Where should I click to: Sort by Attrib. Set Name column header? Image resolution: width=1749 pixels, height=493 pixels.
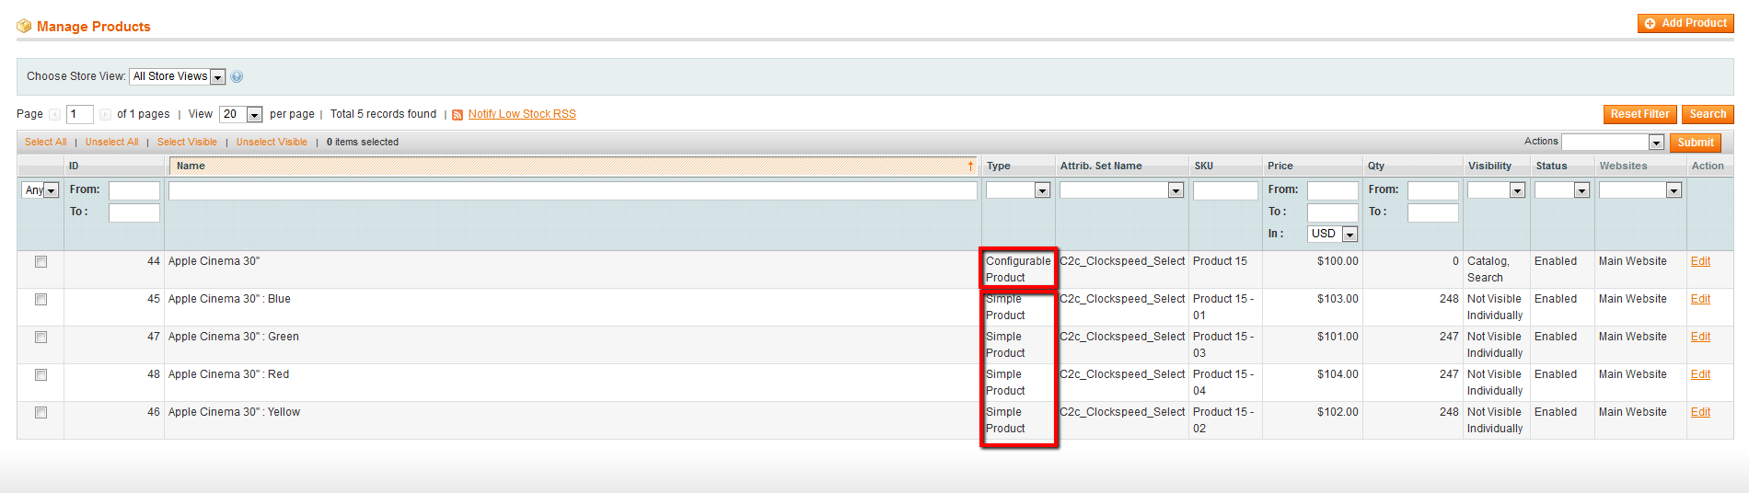1101,166
